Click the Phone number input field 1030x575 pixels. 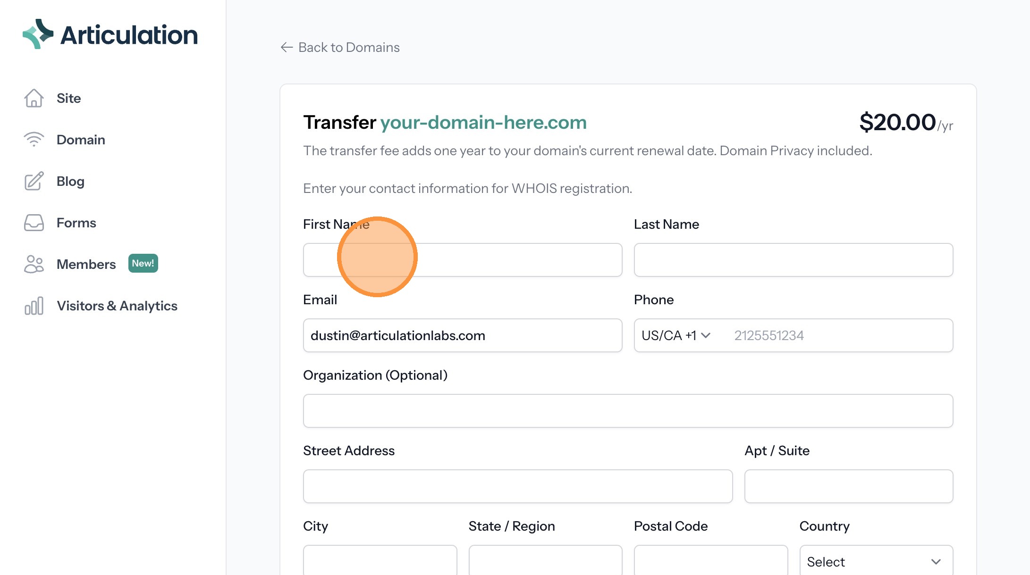click(838, 335)
